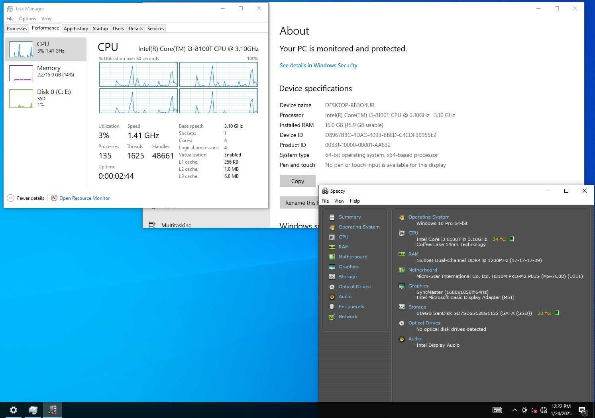Click the memory icon beside RAM heading
This screenshot has width=595, height=418.
401,254
